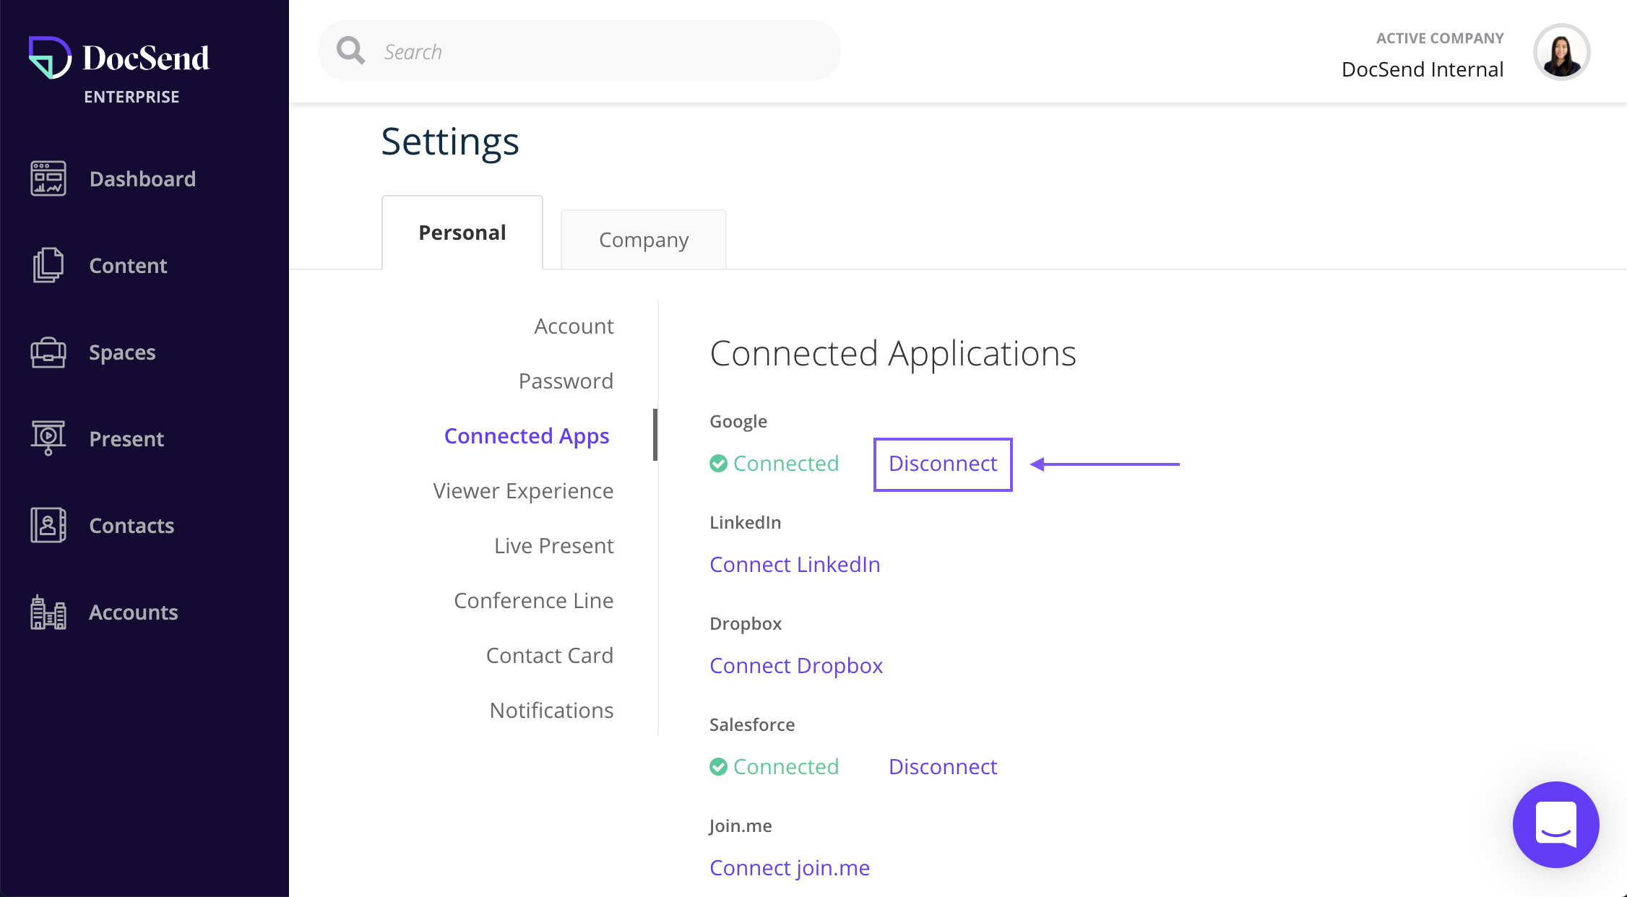This screenshot has width=1627, height=897.
Task: Click the Salesforce section label
Action: coord(752,724)
